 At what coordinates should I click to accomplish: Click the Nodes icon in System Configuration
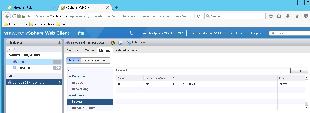pos(15,62)
